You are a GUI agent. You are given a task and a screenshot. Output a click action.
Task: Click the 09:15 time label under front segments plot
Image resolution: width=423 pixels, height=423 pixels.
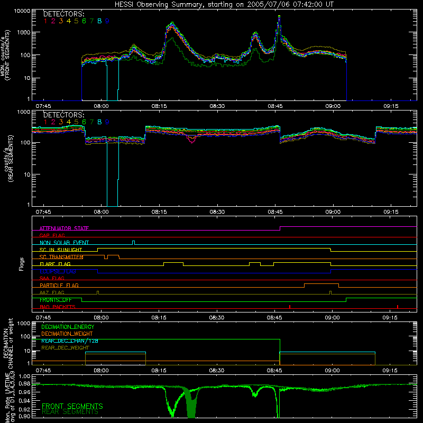point(391,106)
